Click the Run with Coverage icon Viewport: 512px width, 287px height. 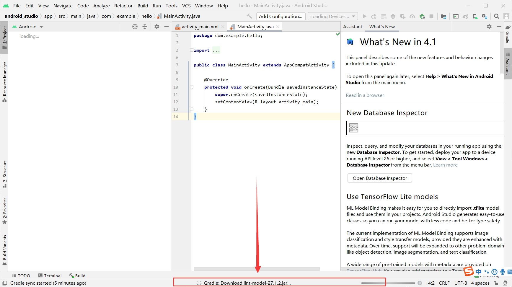(402, 16)
